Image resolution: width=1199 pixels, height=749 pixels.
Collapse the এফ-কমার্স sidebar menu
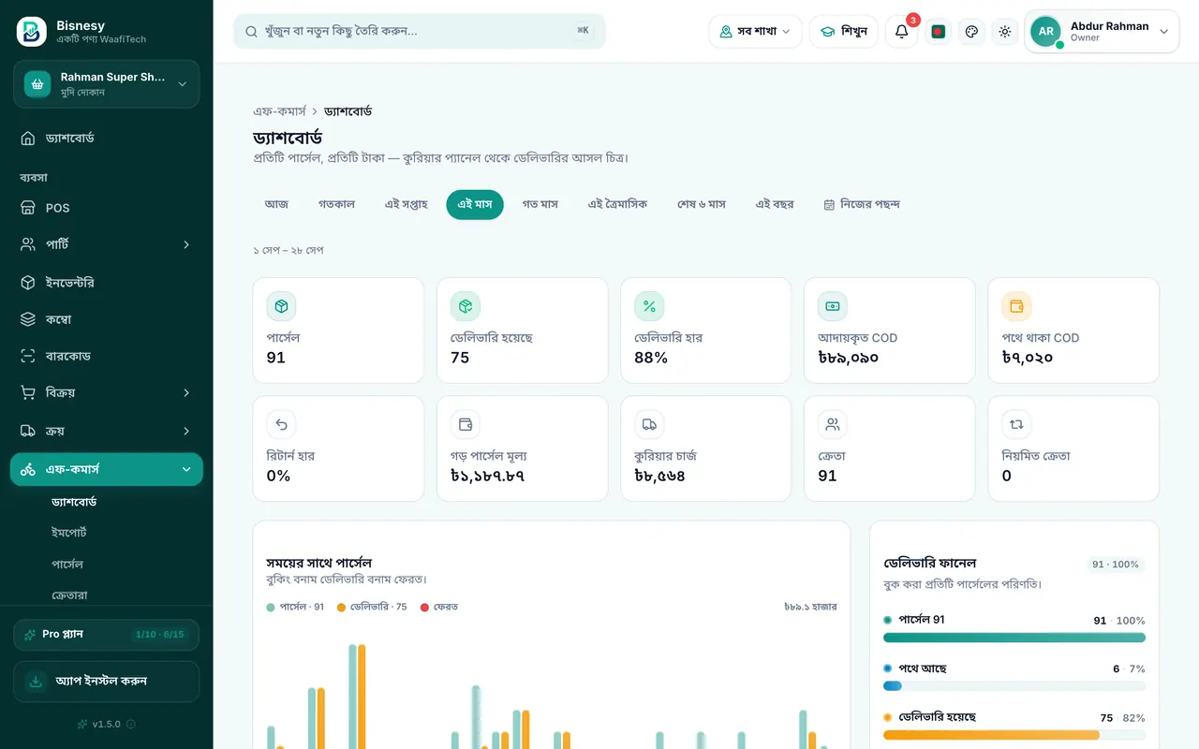coord(106,469)
